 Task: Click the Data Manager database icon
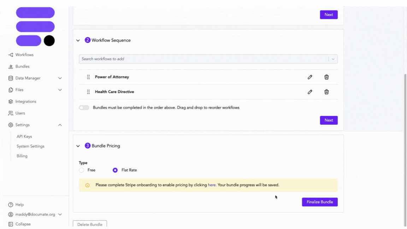pos(11,78)
